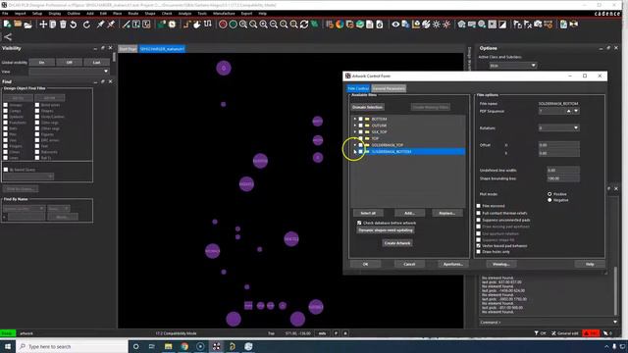Open the PDF Sequence down arrow
The width and height of the screenshot is (628, 353).
[576, 111]
